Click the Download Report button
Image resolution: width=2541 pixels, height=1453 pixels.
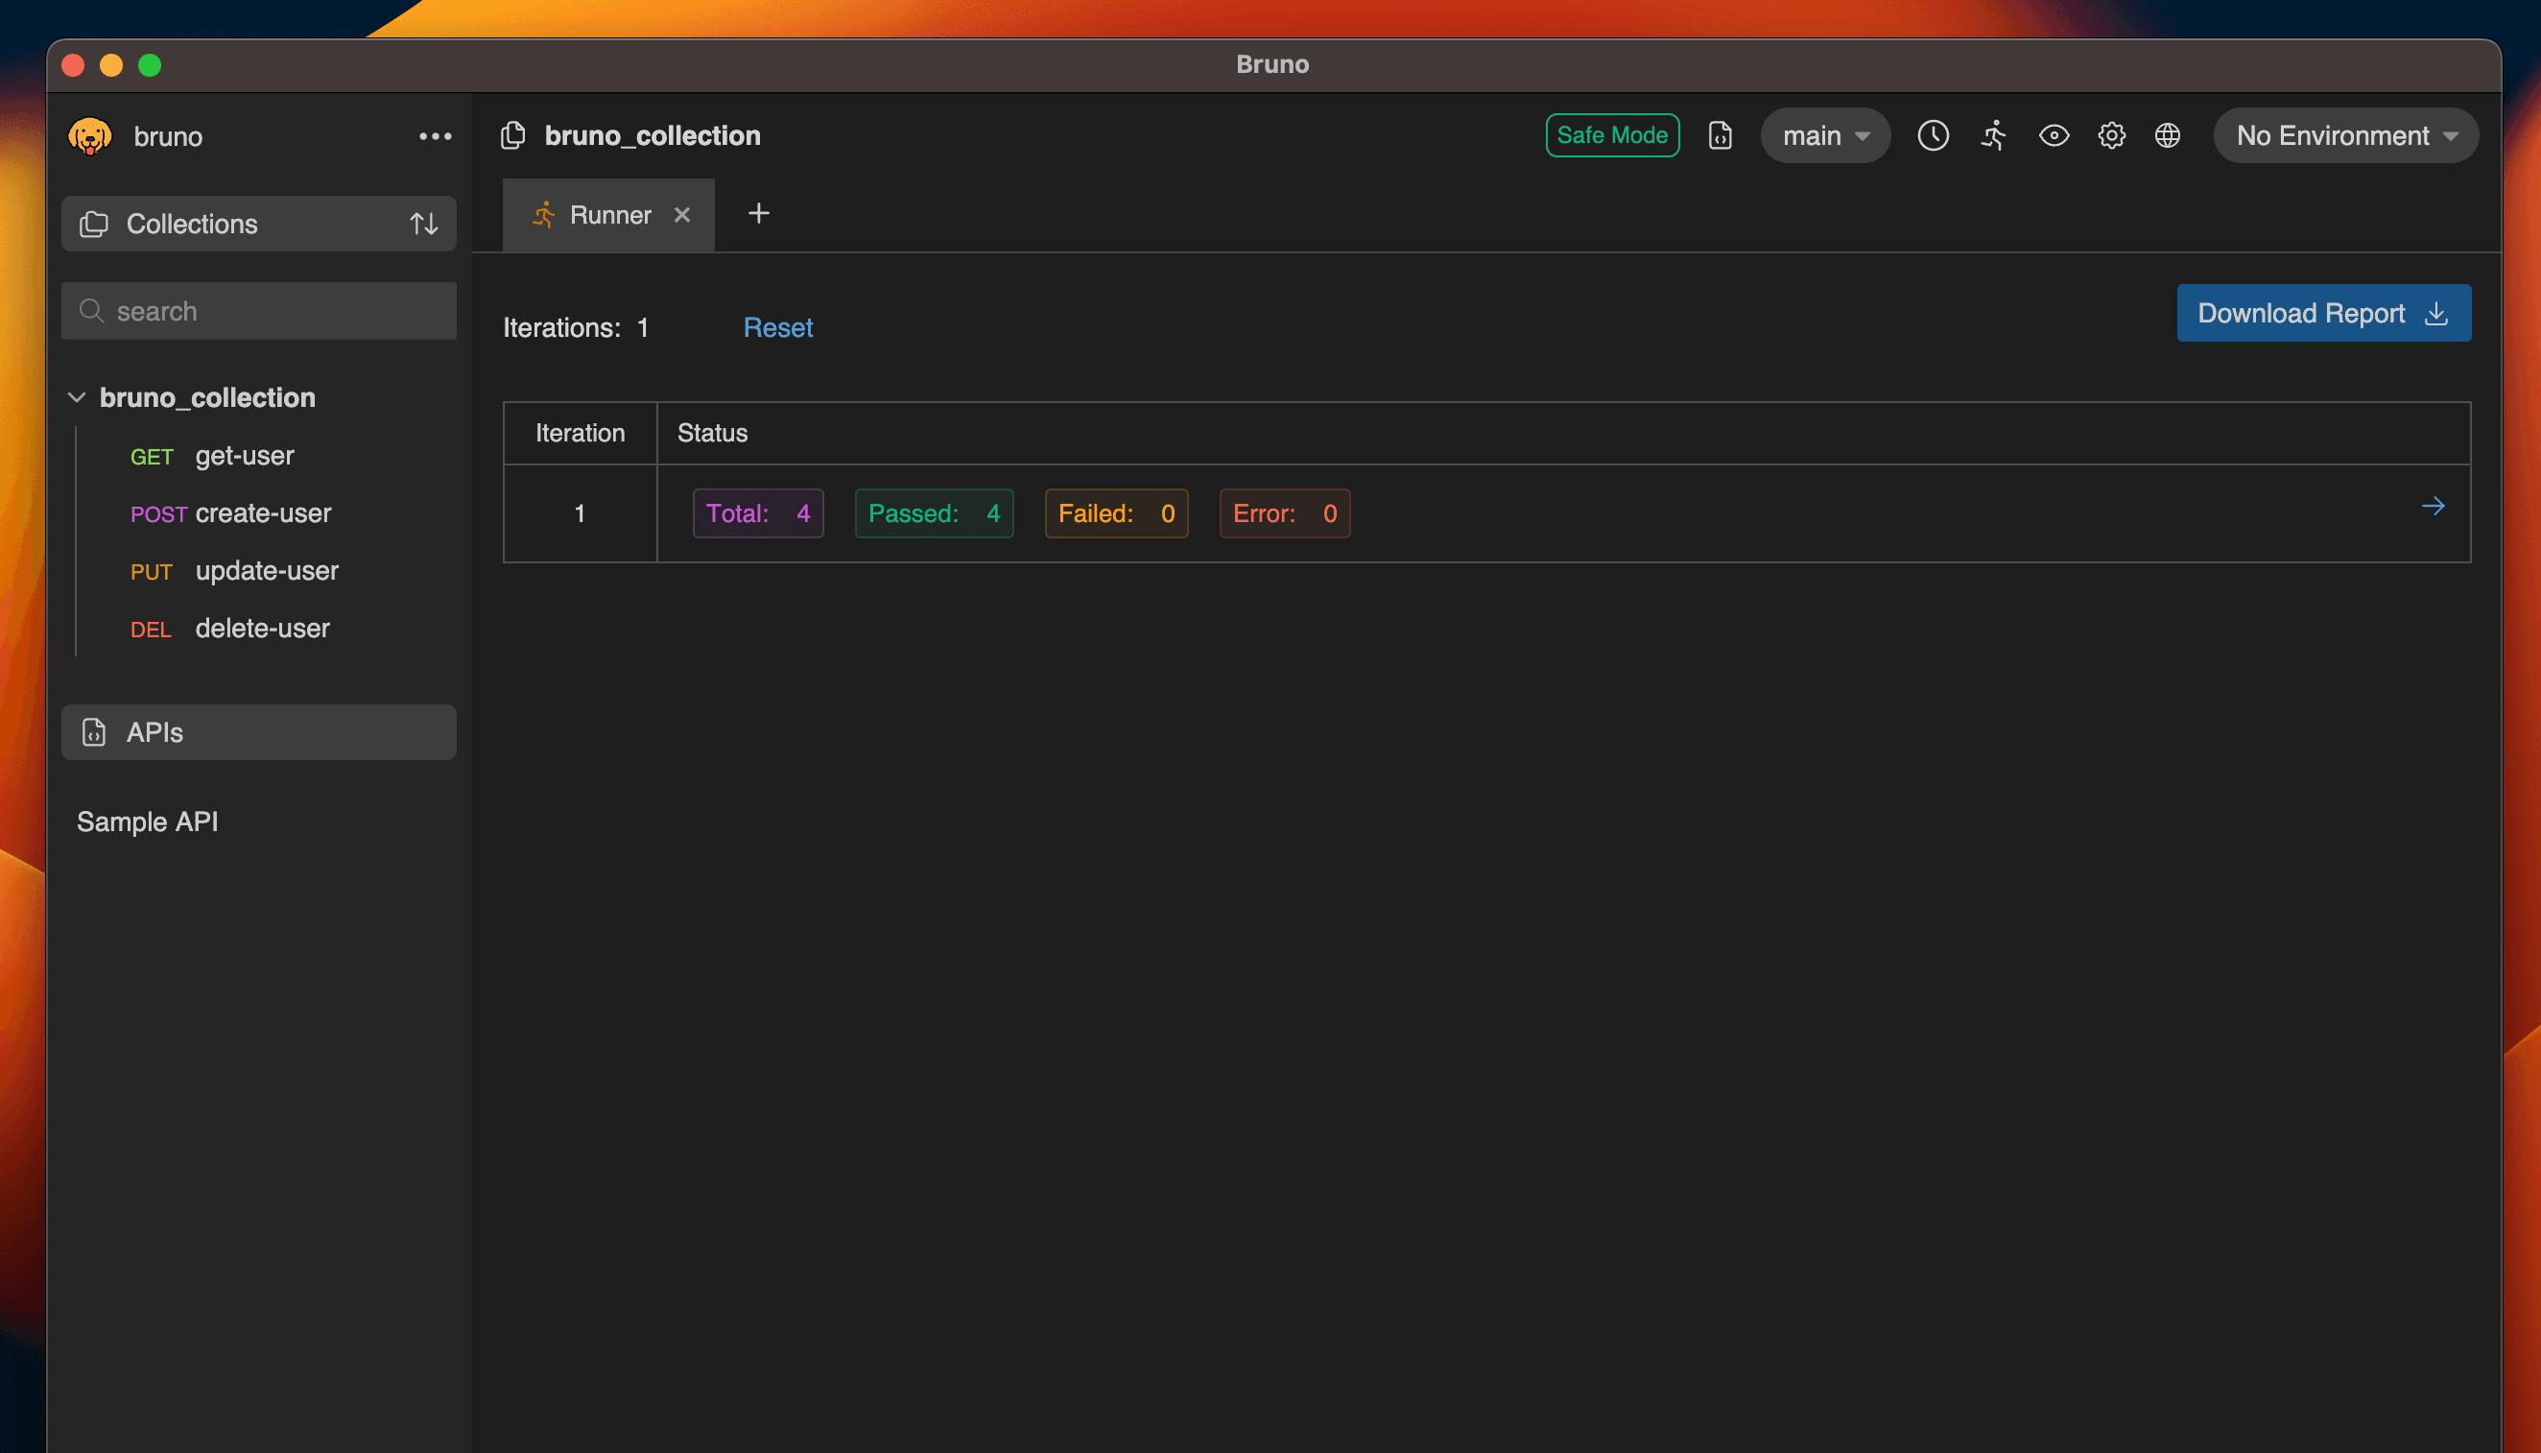coord(2323,315)
